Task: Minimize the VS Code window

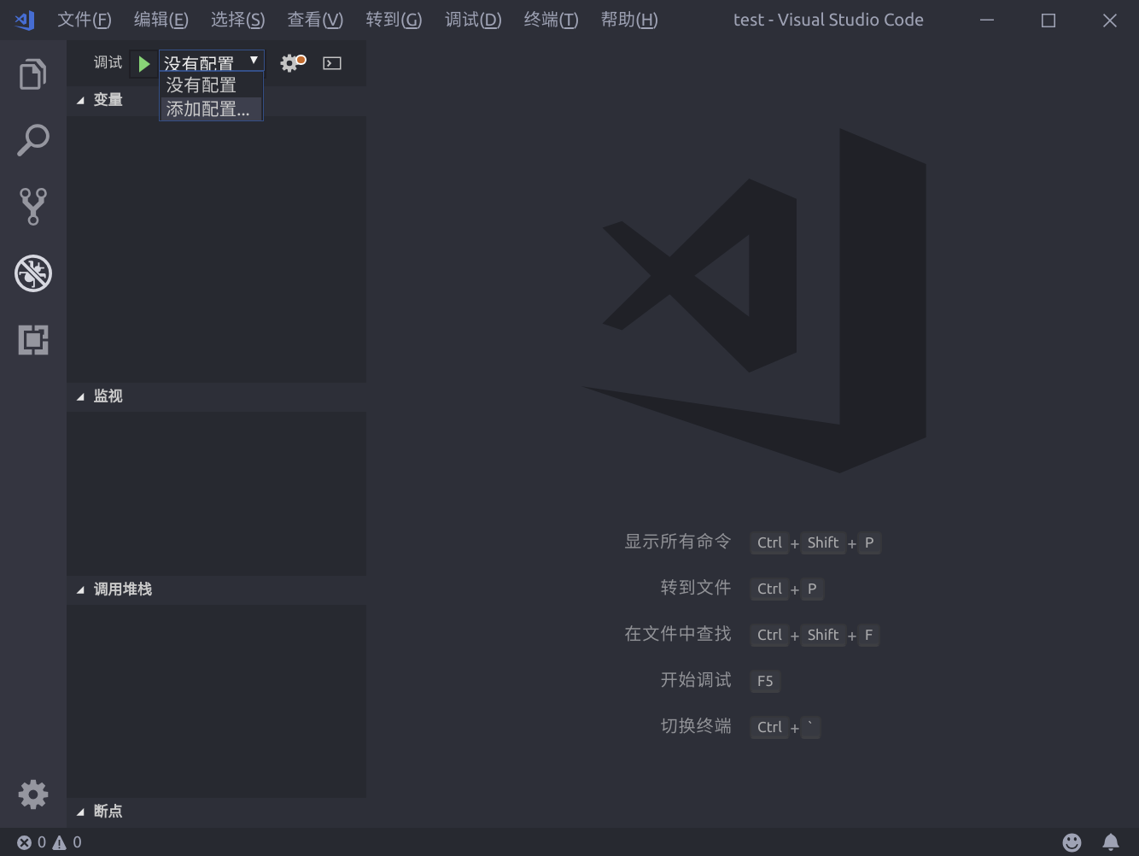Action: [987, 20]
